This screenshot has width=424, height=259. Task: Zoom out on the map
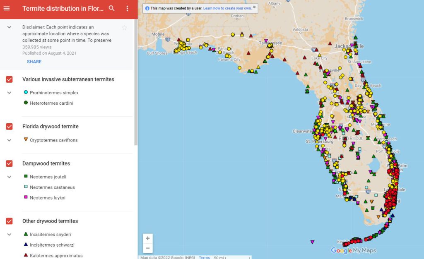click(x=148, y=248)
